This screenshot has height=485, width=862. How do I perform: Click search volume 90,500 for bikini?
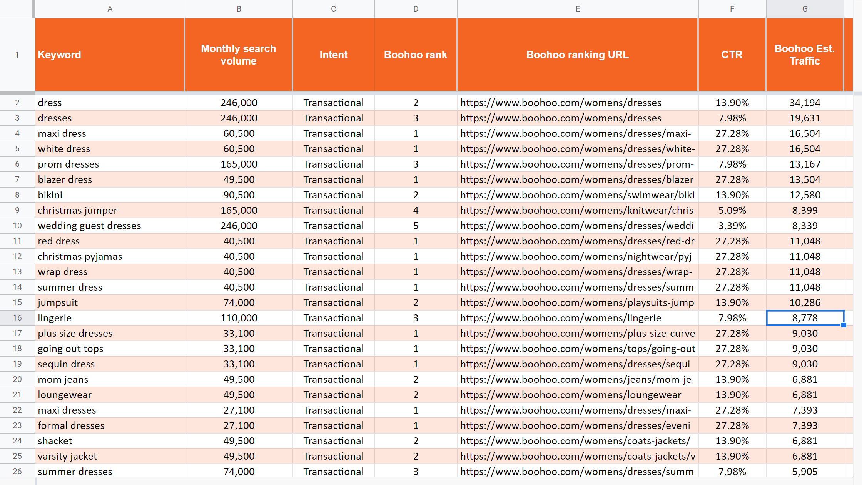point(239,195)
